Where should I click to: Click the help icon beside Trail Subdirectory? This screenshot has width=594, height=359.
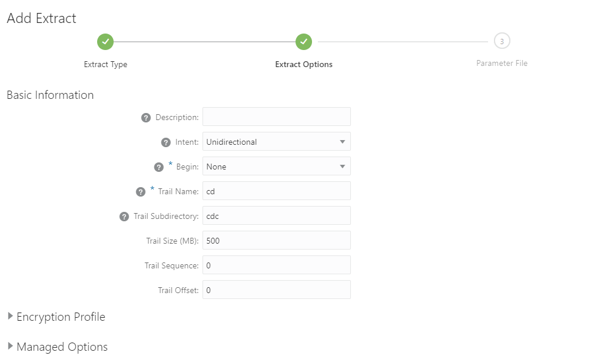point(124,217)
